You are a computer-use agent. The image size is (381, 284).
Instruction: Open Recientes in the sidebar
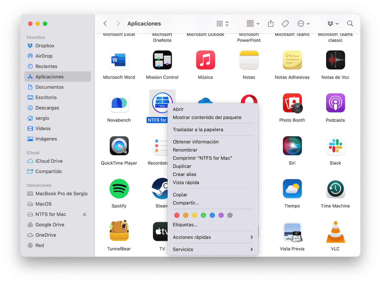(58, 67)
